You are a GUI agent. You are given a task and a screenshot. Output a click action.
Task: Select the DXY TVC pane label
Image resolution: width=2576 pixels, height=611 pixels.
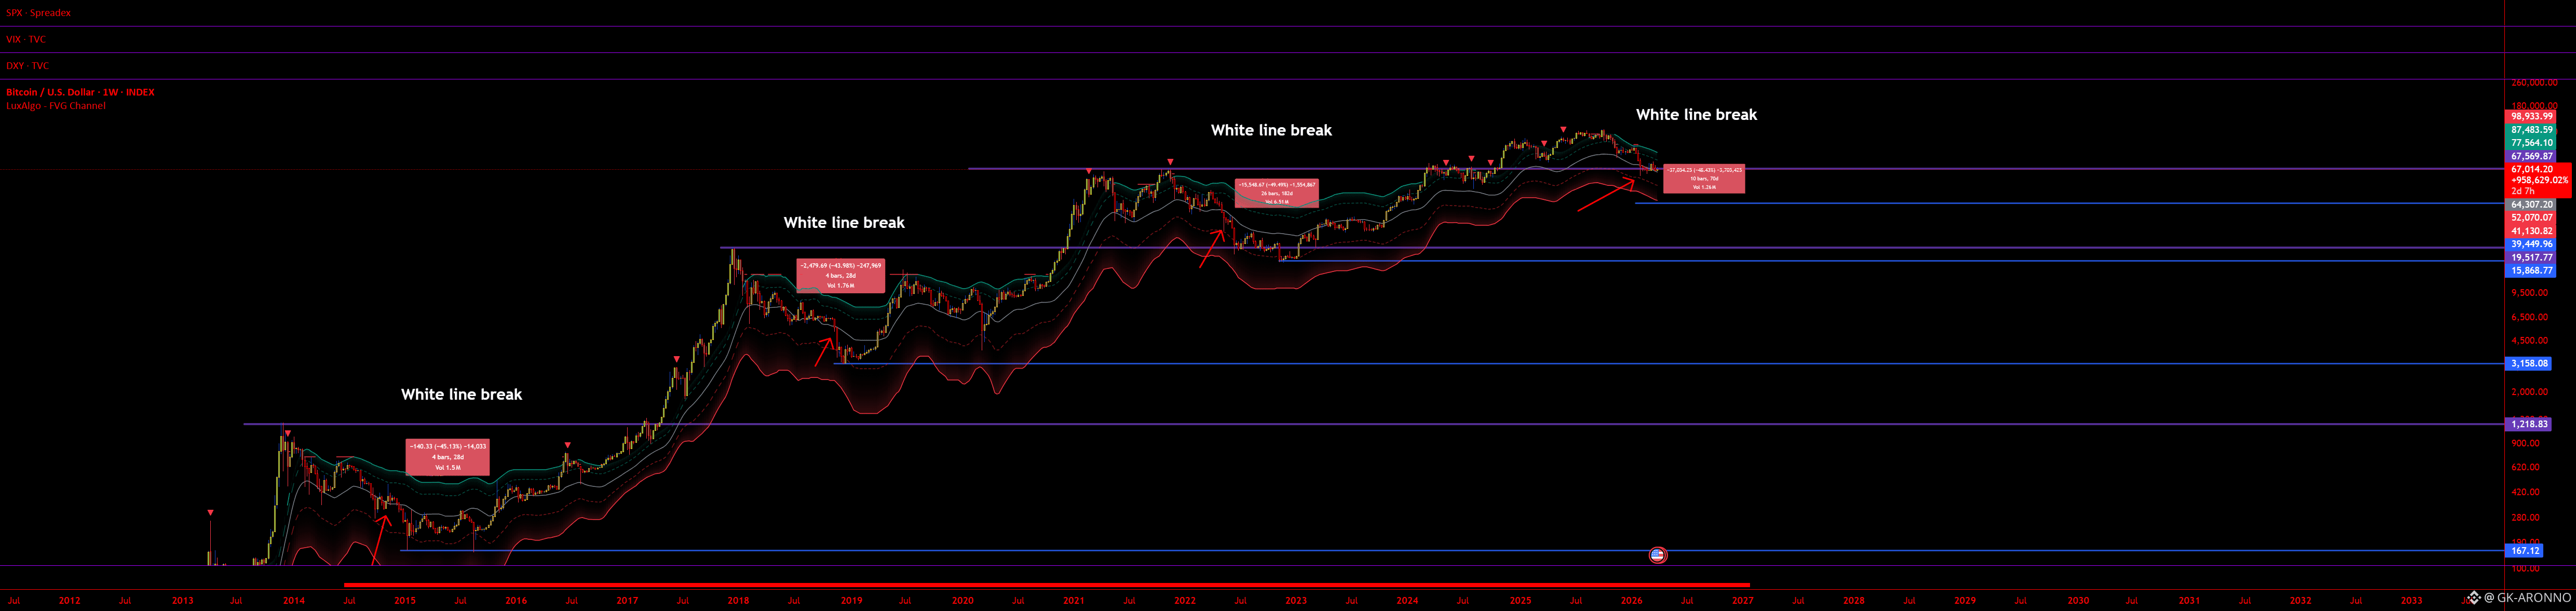[27, 66]
